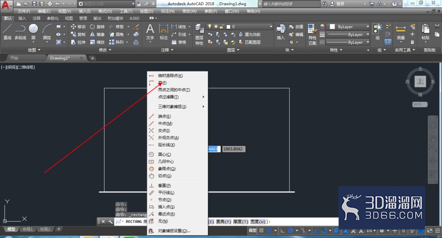442x238 pixels.
Task: Click the Save icon in quick access toolbar
Action: [x=34, y=4]
